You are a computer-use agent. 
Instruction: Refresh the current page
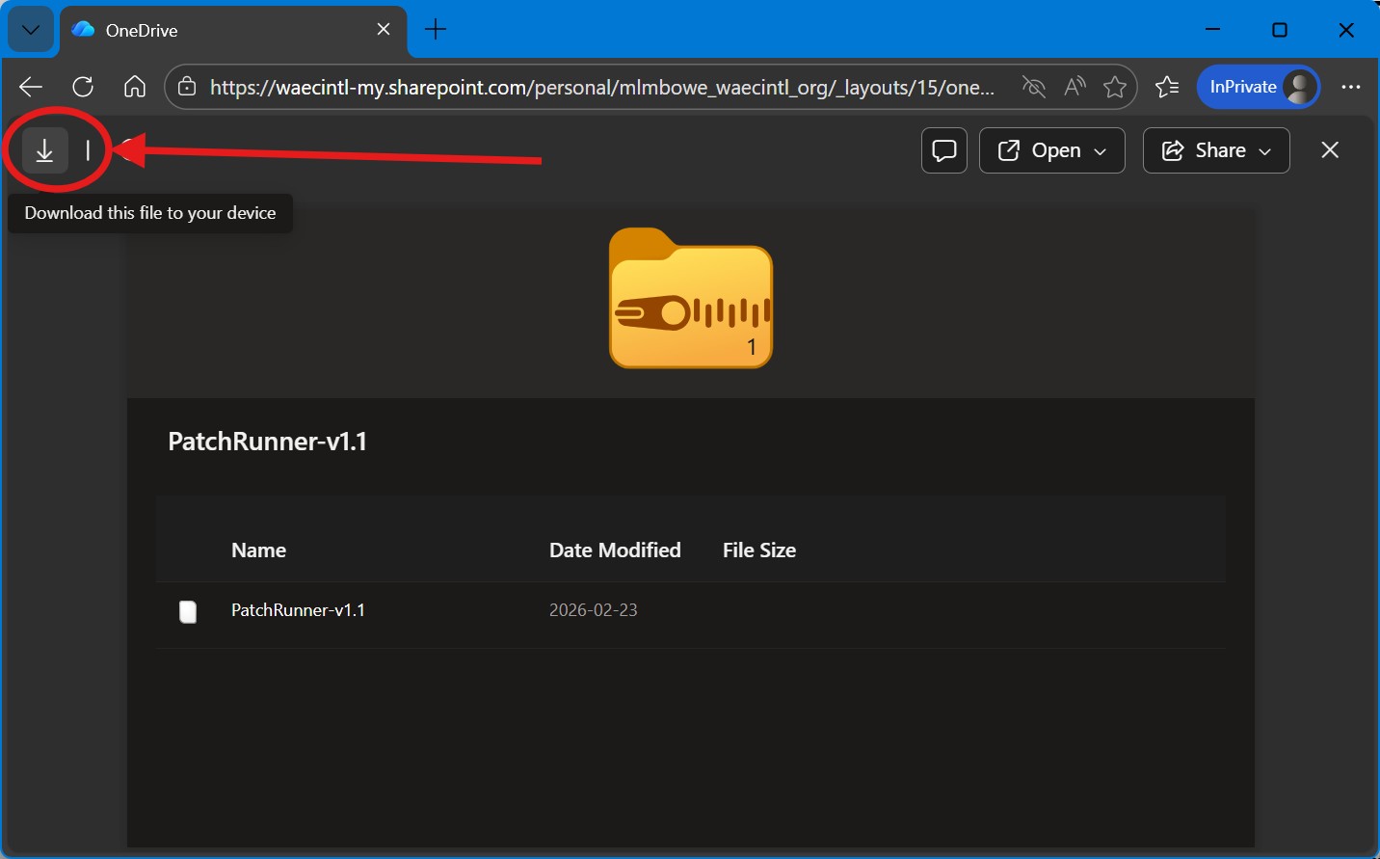click(x=83, y=87)
